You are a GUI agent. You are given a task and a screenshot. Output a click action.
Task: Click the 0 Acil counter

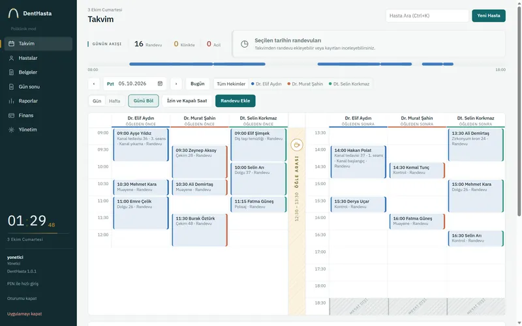pos(213,44)
